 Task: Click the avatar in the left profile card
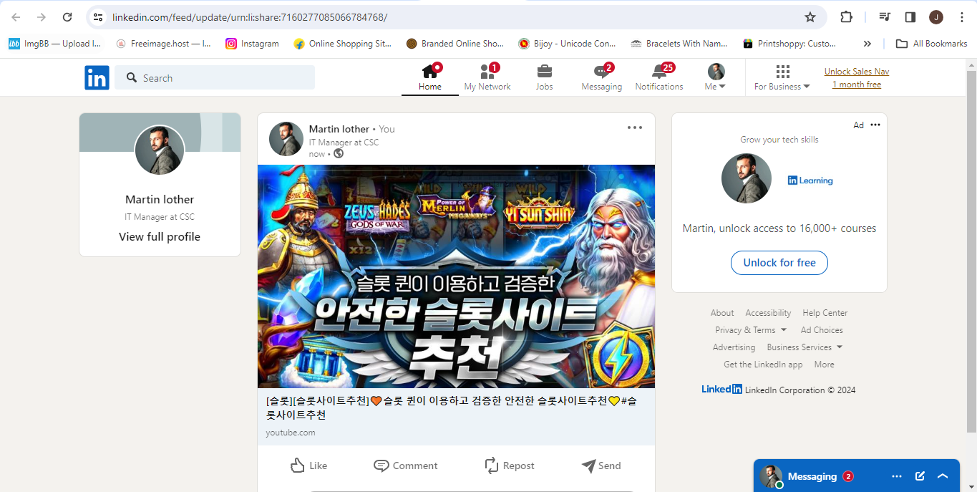(x=160, y=150)
